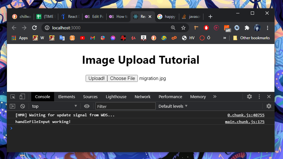Open the YouTube bookmark
This screenshot has width=283, height=159.
pyautogui.click(x=82, y=38)
